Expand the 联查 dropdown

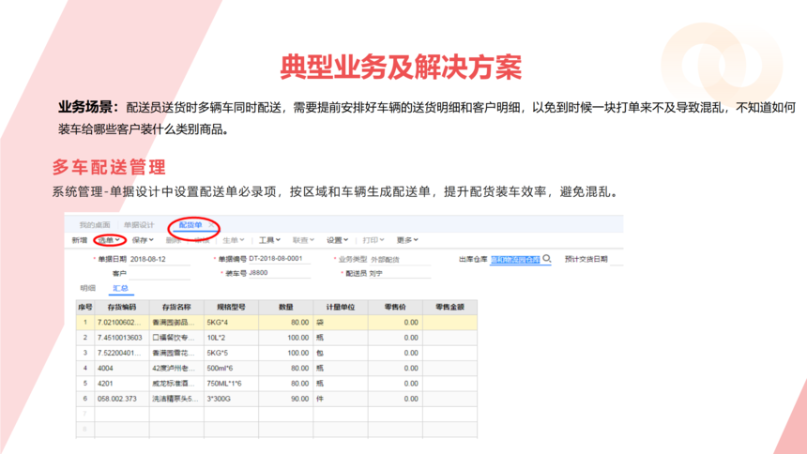[x=303, y=240]
